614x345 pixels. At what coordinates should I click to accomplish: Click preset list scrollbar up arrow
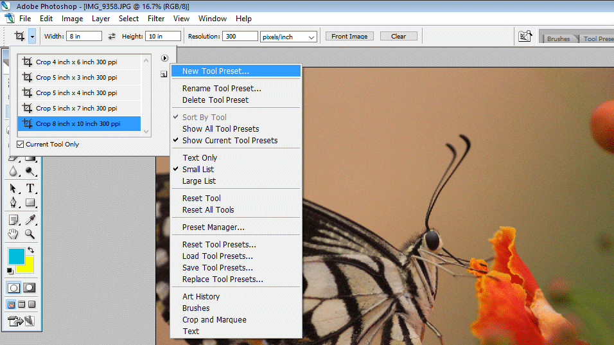coord(146,60)
